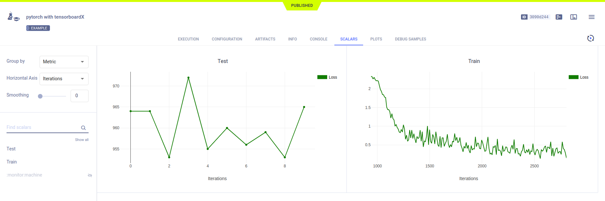Image resolution: width=605 pixels, height=201 pixels.
Task: Open the experiment details view icon
Action: tap(559, 17)
